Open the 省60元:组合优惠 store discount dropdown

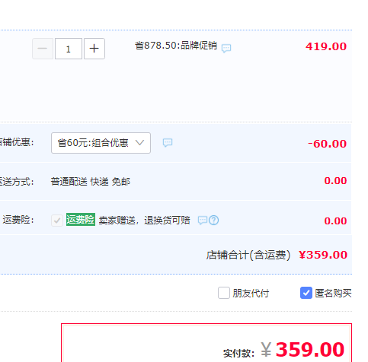[101, 143]
